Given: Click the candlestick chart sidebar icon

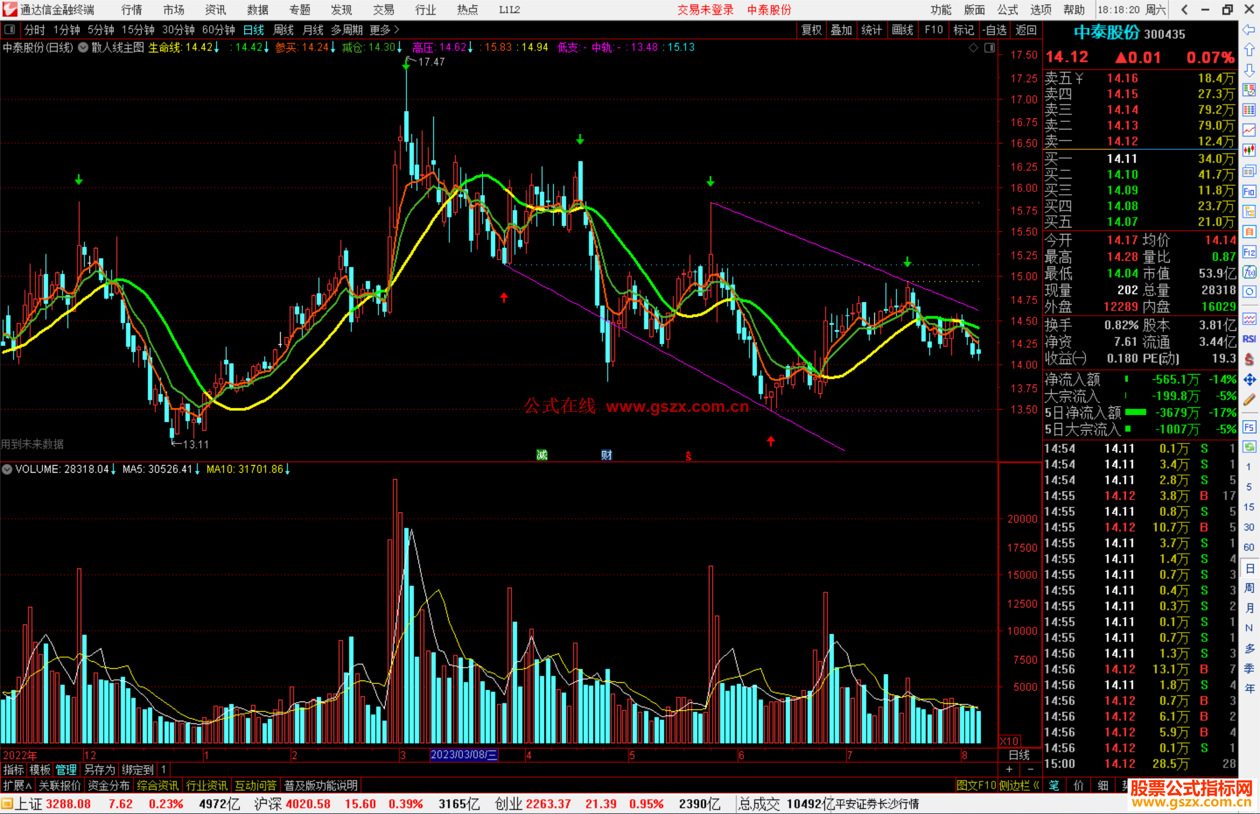Looking at the screenshot, I should tap(1249, 151).
